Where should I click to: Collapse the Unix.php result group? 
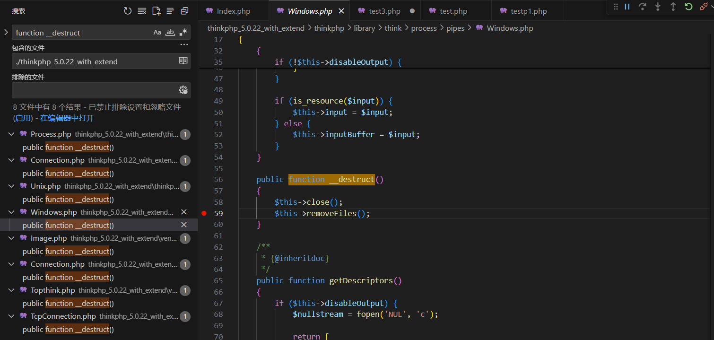11,186
